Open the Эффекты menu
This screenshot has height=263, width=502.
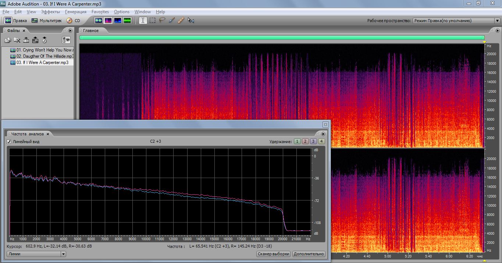click(50, 12)
